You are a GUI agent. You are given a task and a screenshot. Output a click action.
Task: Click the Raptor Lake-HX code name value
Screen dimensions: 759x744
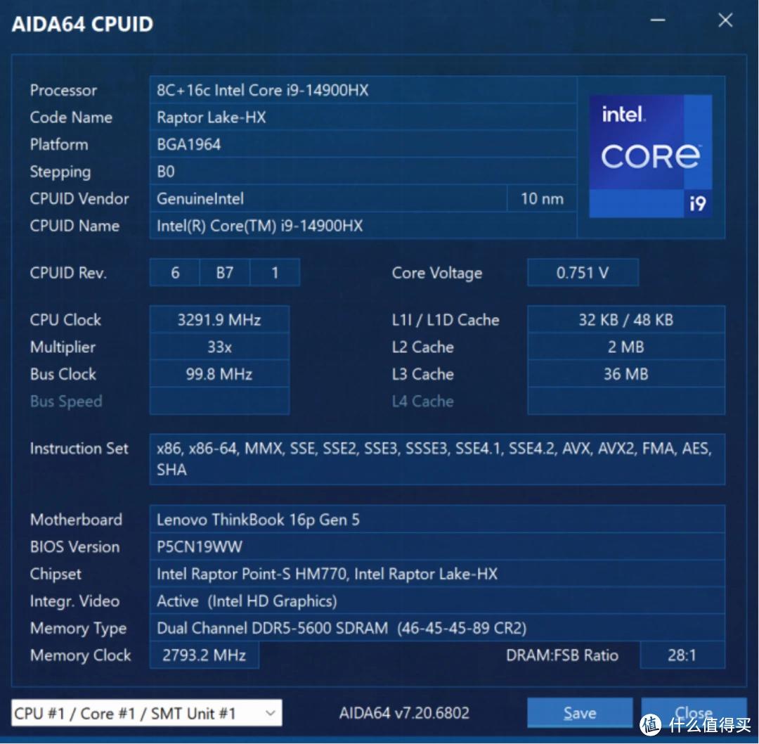[x=363, y=117]
